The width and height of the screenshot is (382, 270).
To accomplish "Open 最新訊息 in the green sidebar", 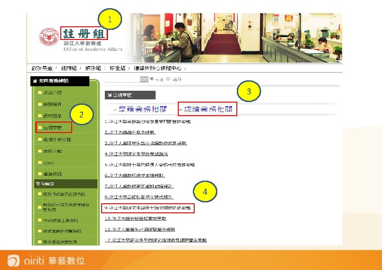I will 52,116.
